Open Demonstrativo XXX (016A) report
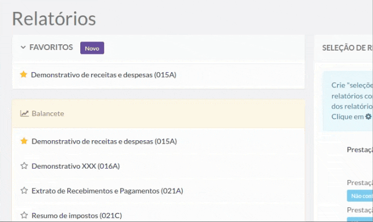 [x=76, y=166]
